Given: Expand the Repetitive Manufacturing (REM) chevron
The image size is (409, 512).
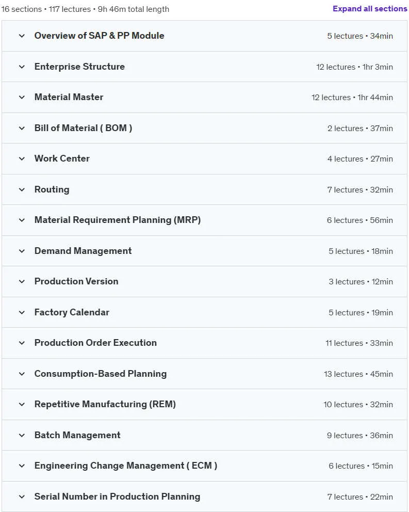Looking at the screenshot, I should pyautogui.click(x=22, y=404).
